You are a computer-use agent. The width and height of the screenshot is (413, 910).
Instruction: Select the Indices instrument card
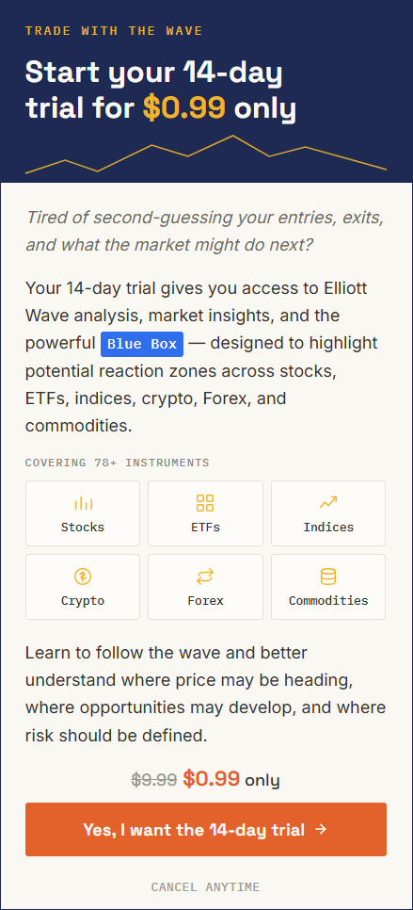[327, 513]
